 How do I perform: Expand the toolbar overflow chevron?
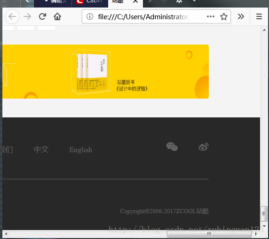click(241, 16)
